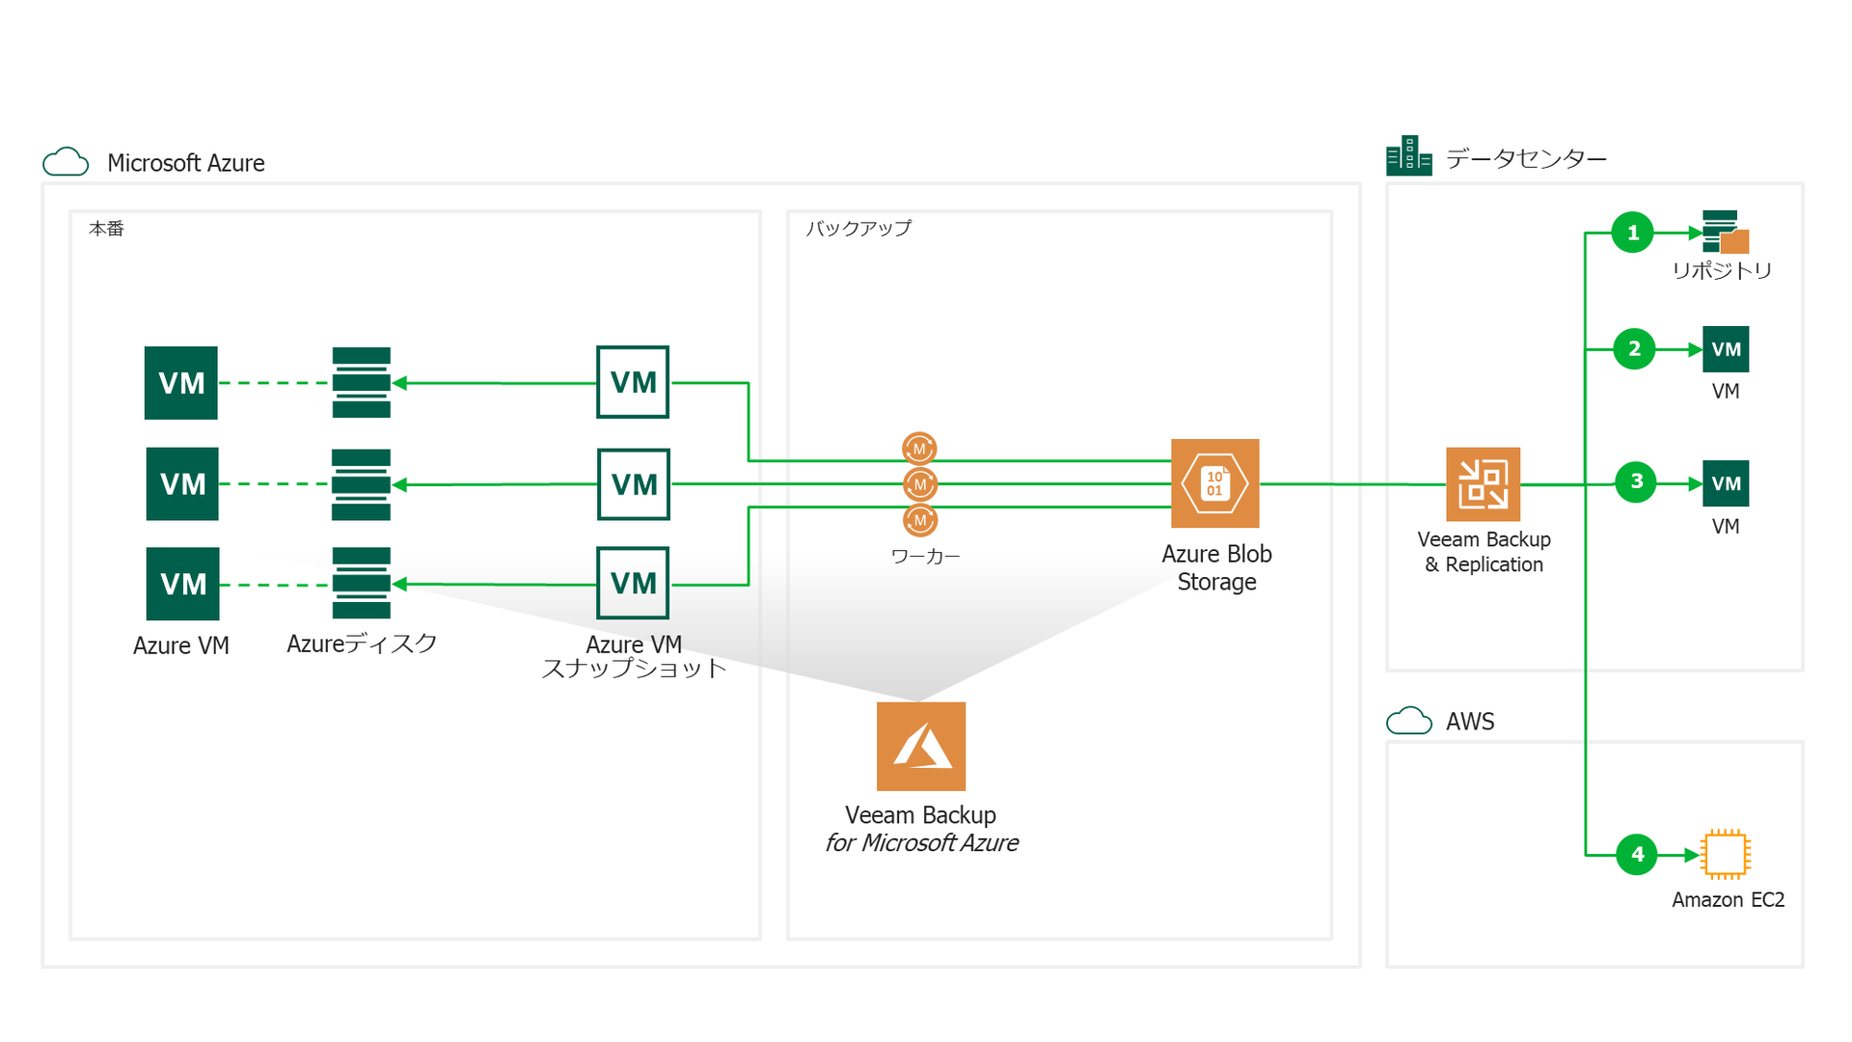Select the data center VM icon beside step 2

point(1726,349)
